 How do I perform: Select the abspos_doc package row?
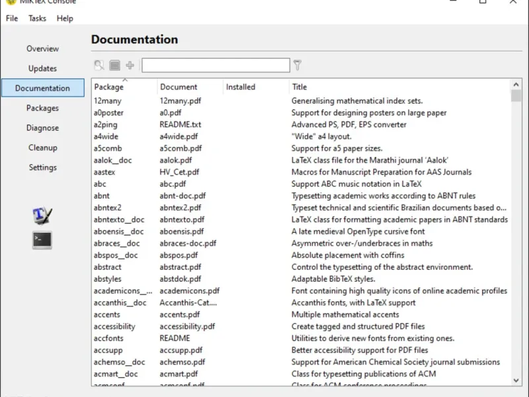pos(302,255)
